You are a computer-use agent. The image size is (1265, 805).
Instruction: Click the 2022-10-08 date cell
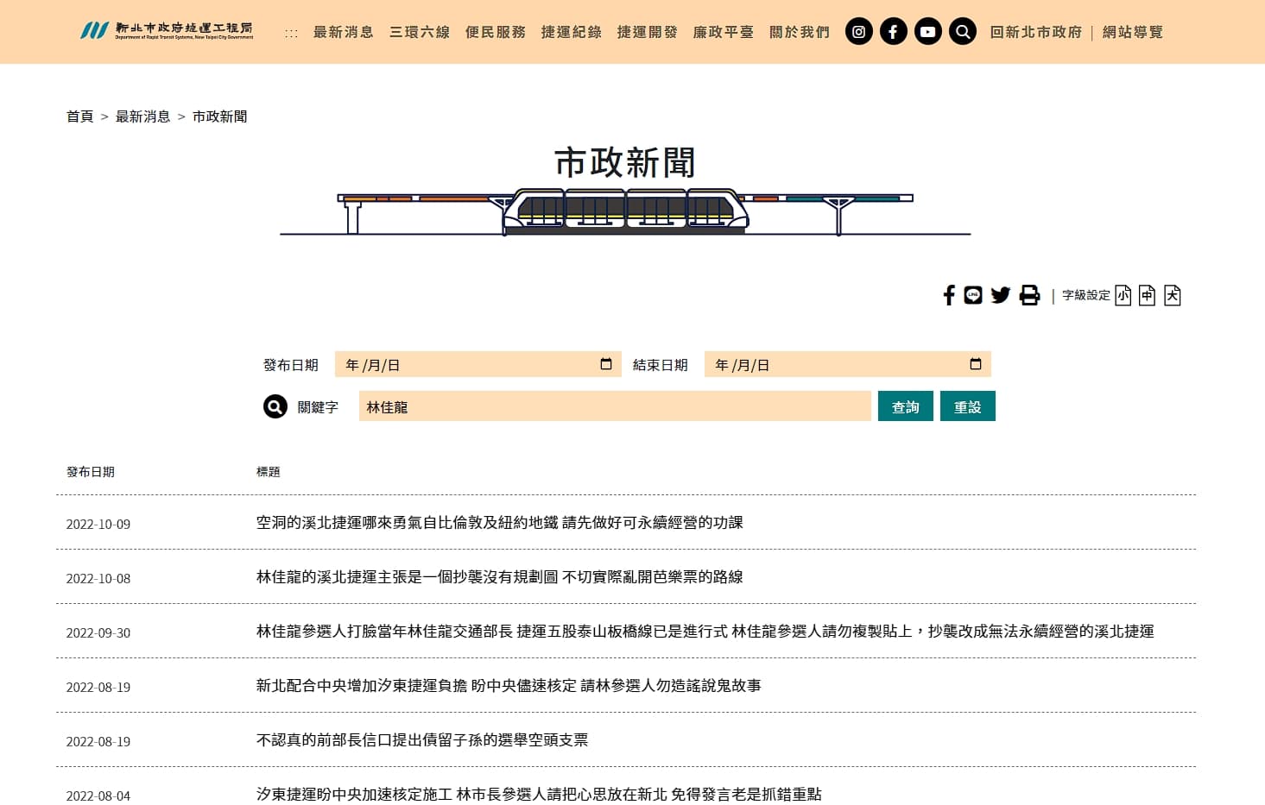tap(98, 579)
